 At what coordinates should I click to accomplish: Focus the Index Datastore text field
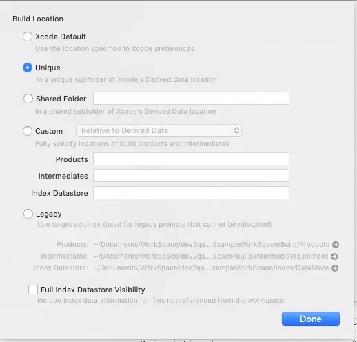[191, 192]
